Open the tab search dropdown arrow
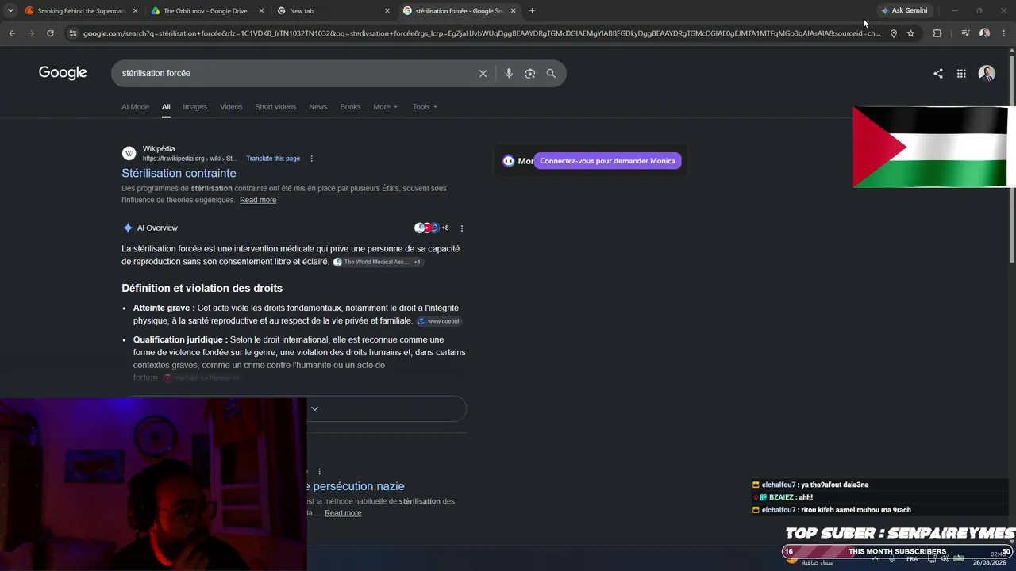Screen dimensions: 1016x571 pos(10,11)
